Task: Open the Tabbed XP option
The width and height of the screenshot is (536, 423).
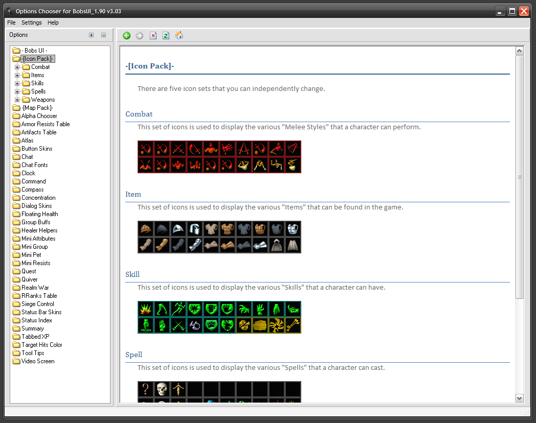Action: 31,337
